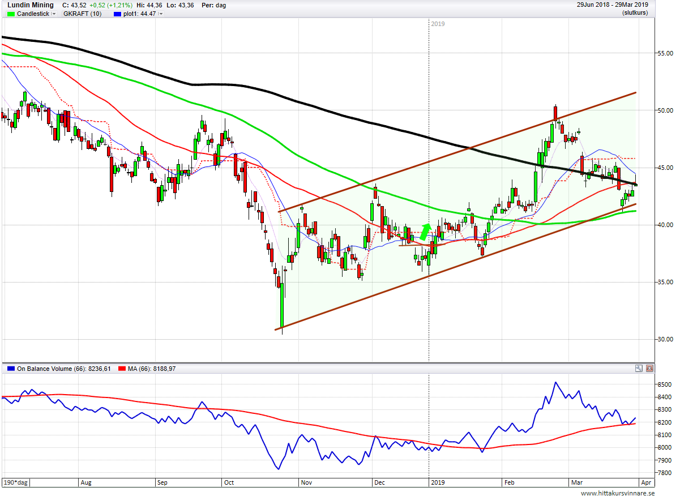This screenshot has width=680, height=496.
Task: Click the Mar label on time axis
Action: pyautogui.click(x=576, y=483)
